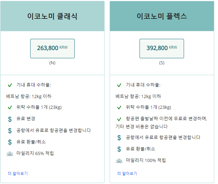Click the 이코노미 플렉스 header
The height and width of the screenshot is (184, 218).
[x=162, y=16]
